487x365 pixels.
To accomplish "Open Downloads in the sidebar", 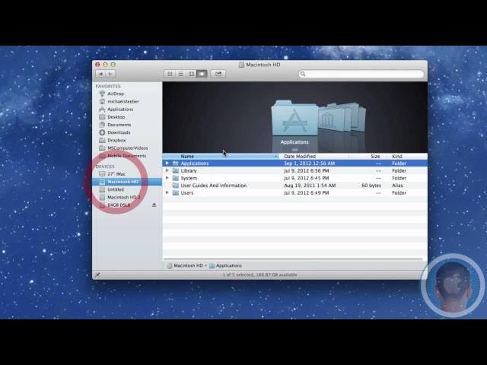I will 119,132.
